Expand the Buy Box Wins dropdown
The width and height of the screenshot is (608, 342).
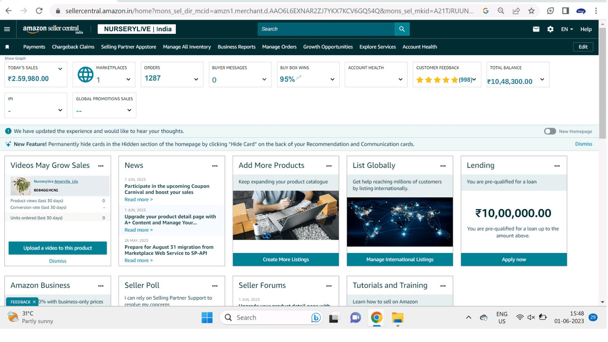332,80
